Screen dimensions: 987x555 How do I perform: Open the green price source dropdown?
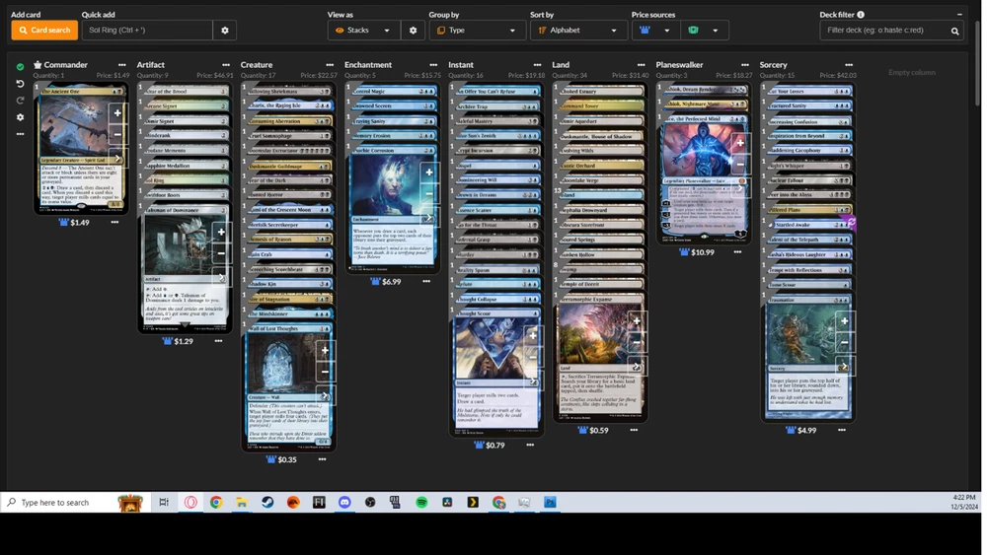pyautogui.click(x=705, y=31)
